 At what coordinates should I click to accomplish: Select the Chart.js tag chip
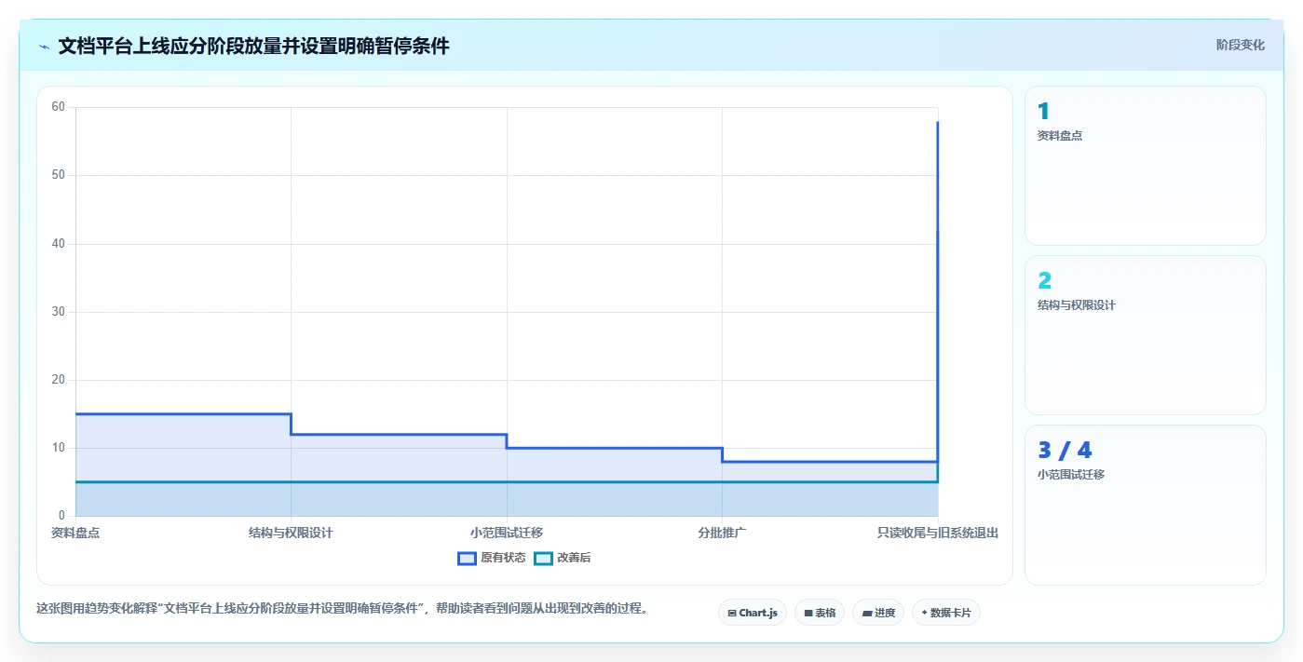pyautogui.click(x=753, y=613)
